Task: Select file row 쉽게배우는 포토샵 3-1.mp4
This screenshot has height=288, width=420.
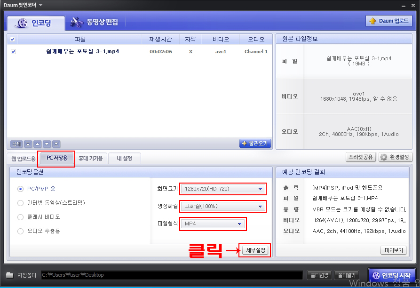Action: click(140, 51)
